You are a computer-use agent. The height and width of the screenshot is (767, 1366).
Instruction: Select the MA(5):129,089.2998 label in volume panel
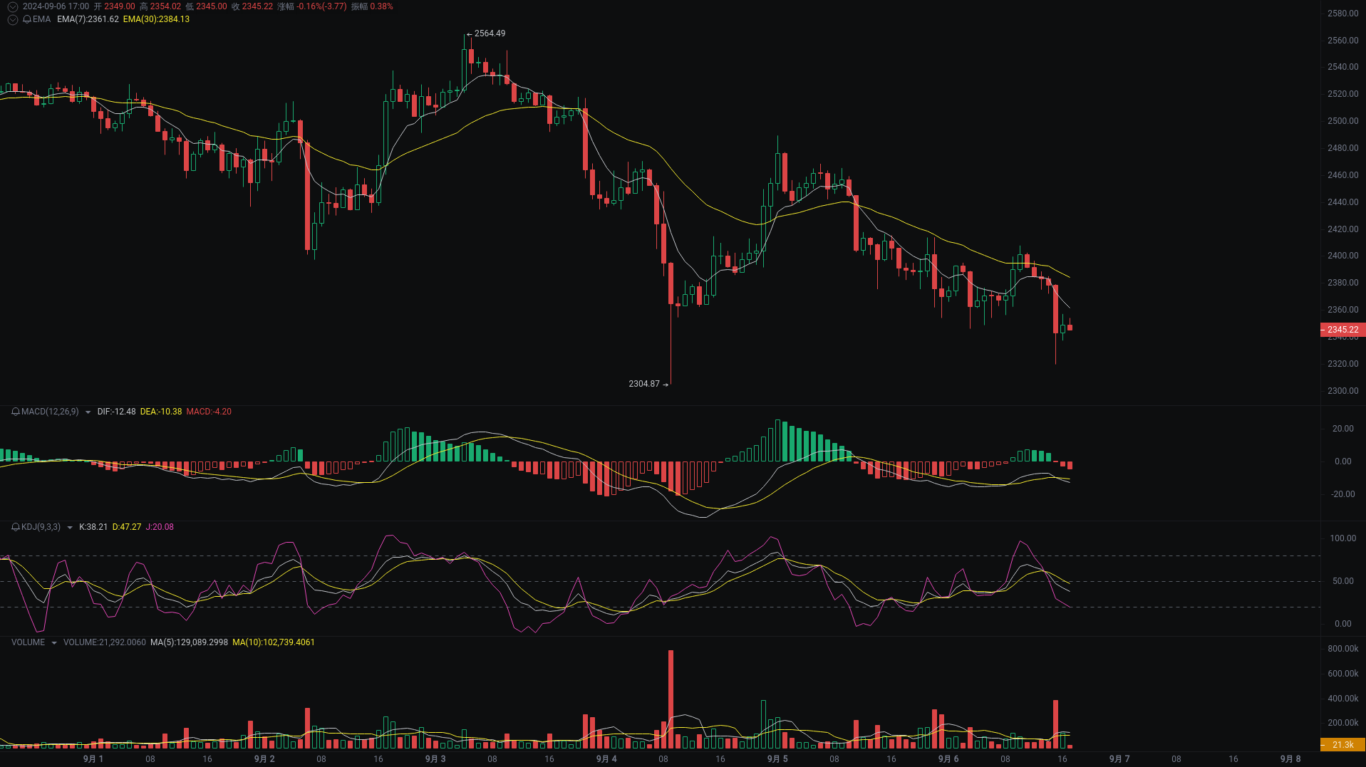click(189, 642)
